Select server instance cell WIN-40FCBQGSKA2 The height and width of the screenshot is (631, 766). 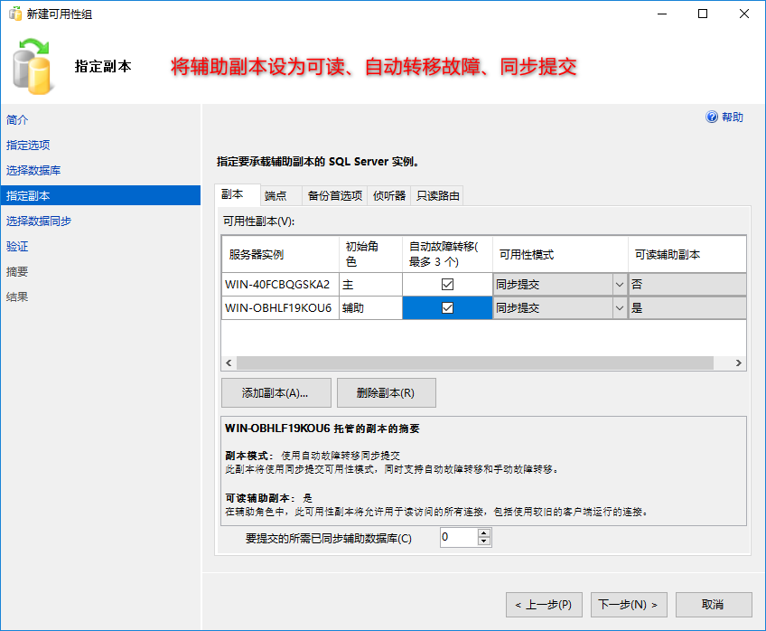[280, 285]
